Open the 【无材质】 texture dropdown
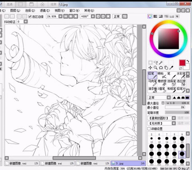 174,123
